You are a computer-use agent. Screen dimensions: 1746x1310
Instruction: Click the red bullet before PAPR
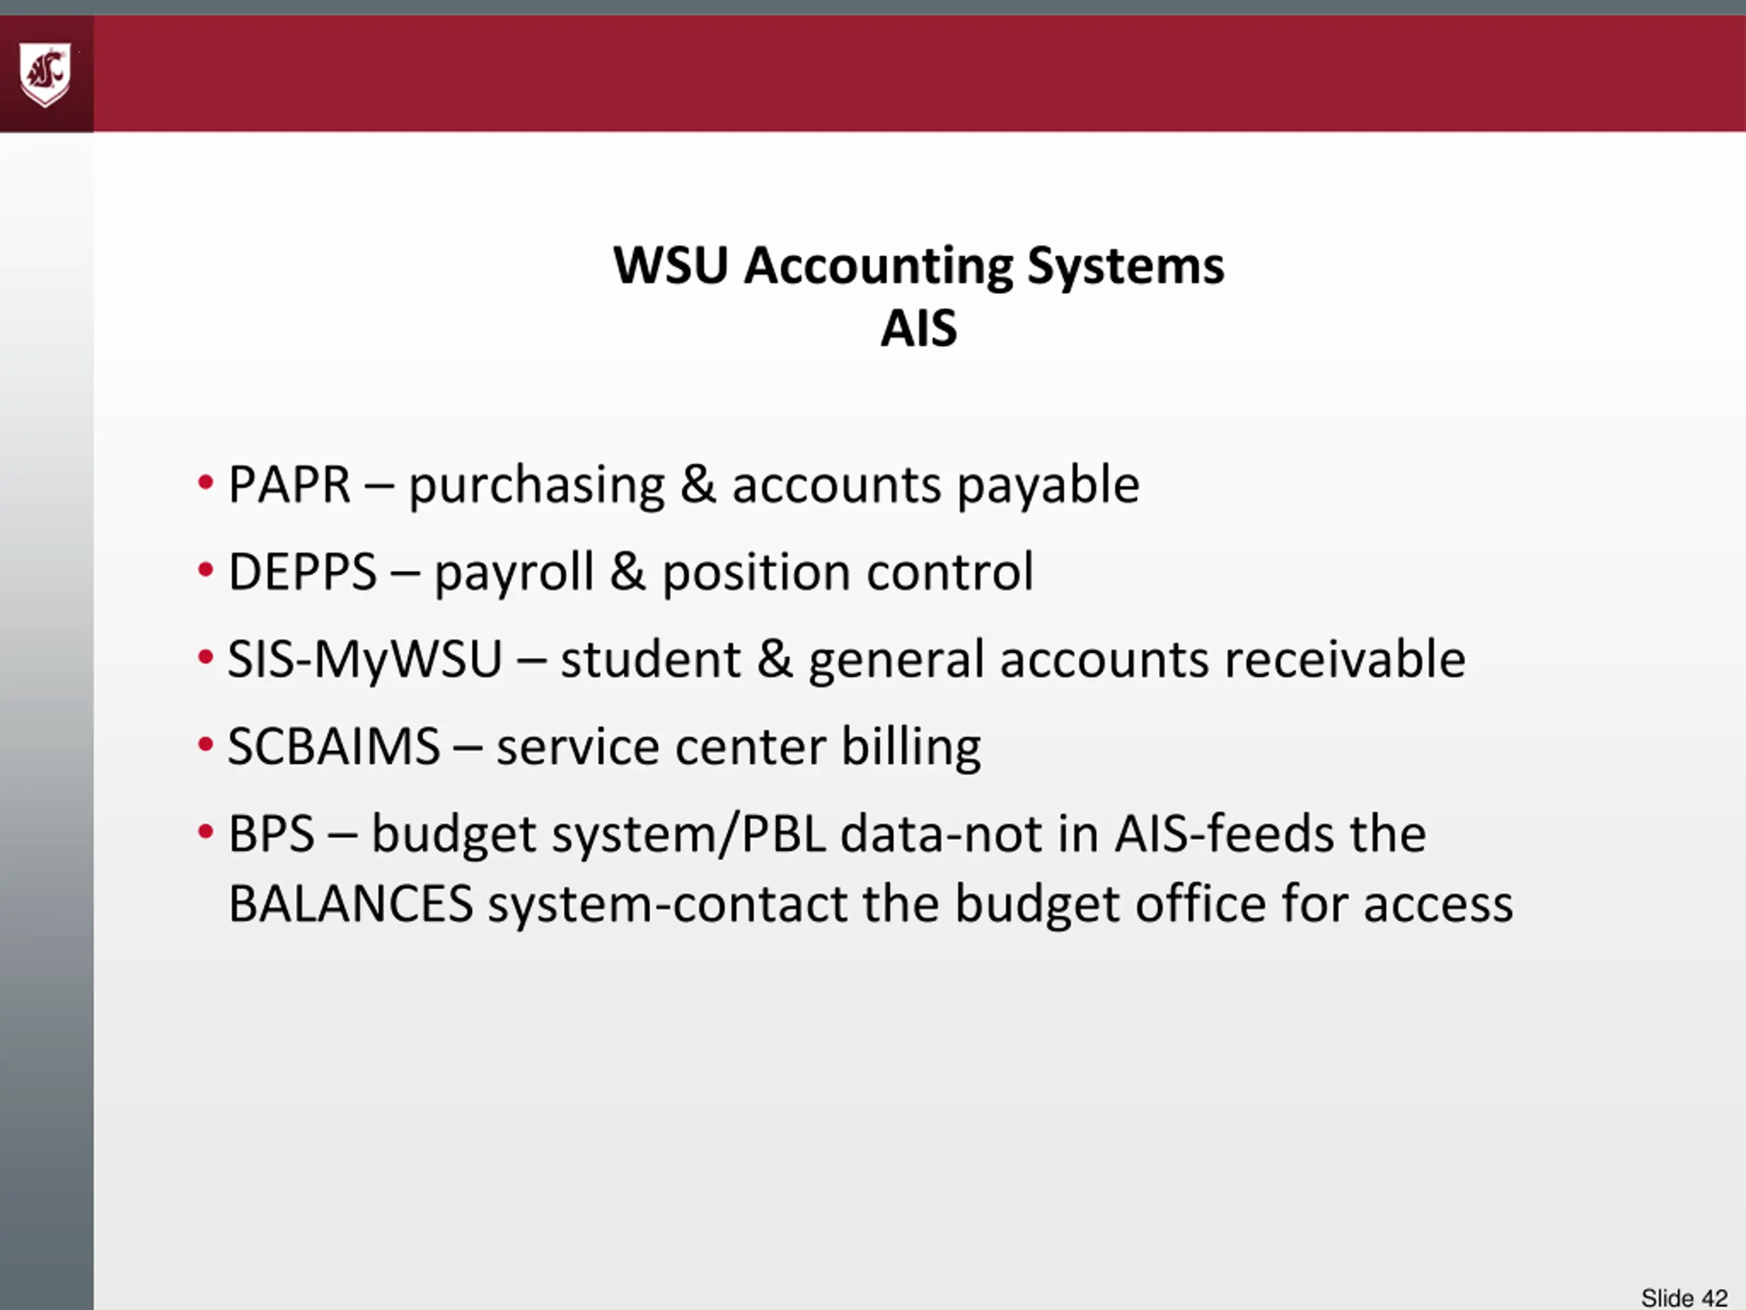[x=206, y=482]
